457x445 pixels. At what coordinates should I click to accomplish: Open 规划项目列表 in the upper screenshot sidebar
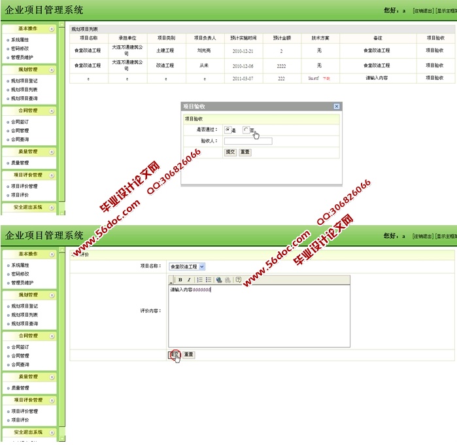coord(24,90)
